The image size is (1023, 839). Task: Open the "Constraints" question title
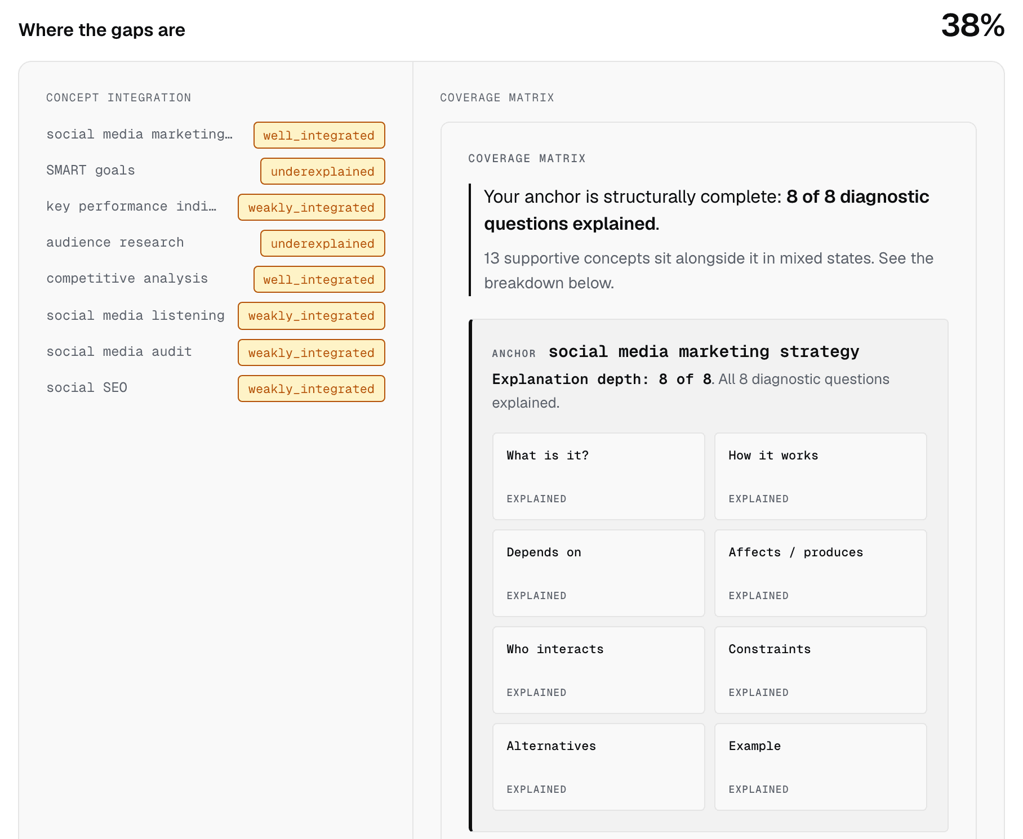pyautogui.click(x=770, y=649)
